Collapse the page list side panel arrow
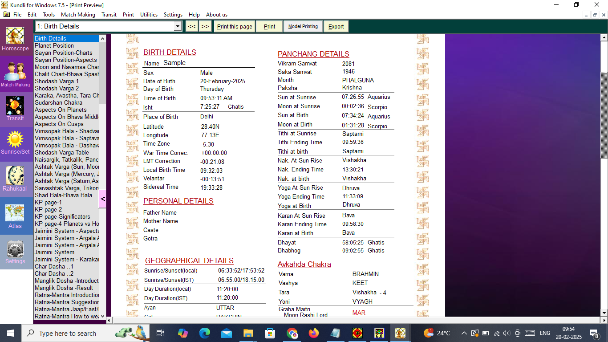The height and width of the screenshot is (342, 608). pyautogui.click(x=102, y=199)
